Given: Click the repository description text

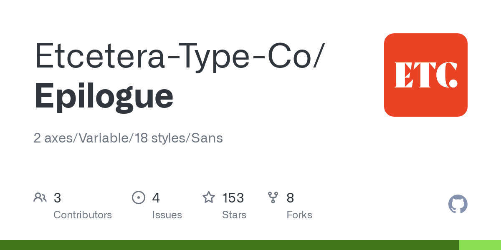Looking at the screenshot, I should click(128, 138).
